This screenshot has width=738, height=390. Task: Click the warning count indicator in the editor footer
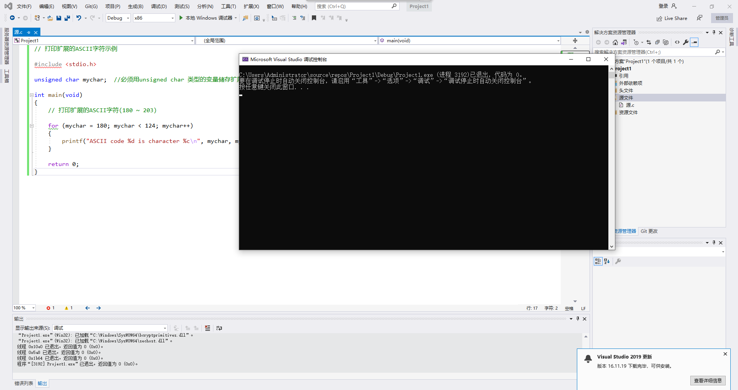(x=69, y=308)
